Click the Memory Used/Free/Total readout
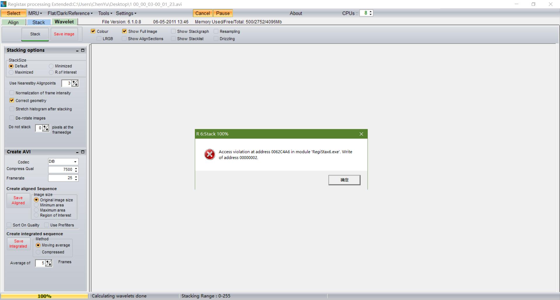This screenshot has width=560, height=300. (x=238, y=22)
